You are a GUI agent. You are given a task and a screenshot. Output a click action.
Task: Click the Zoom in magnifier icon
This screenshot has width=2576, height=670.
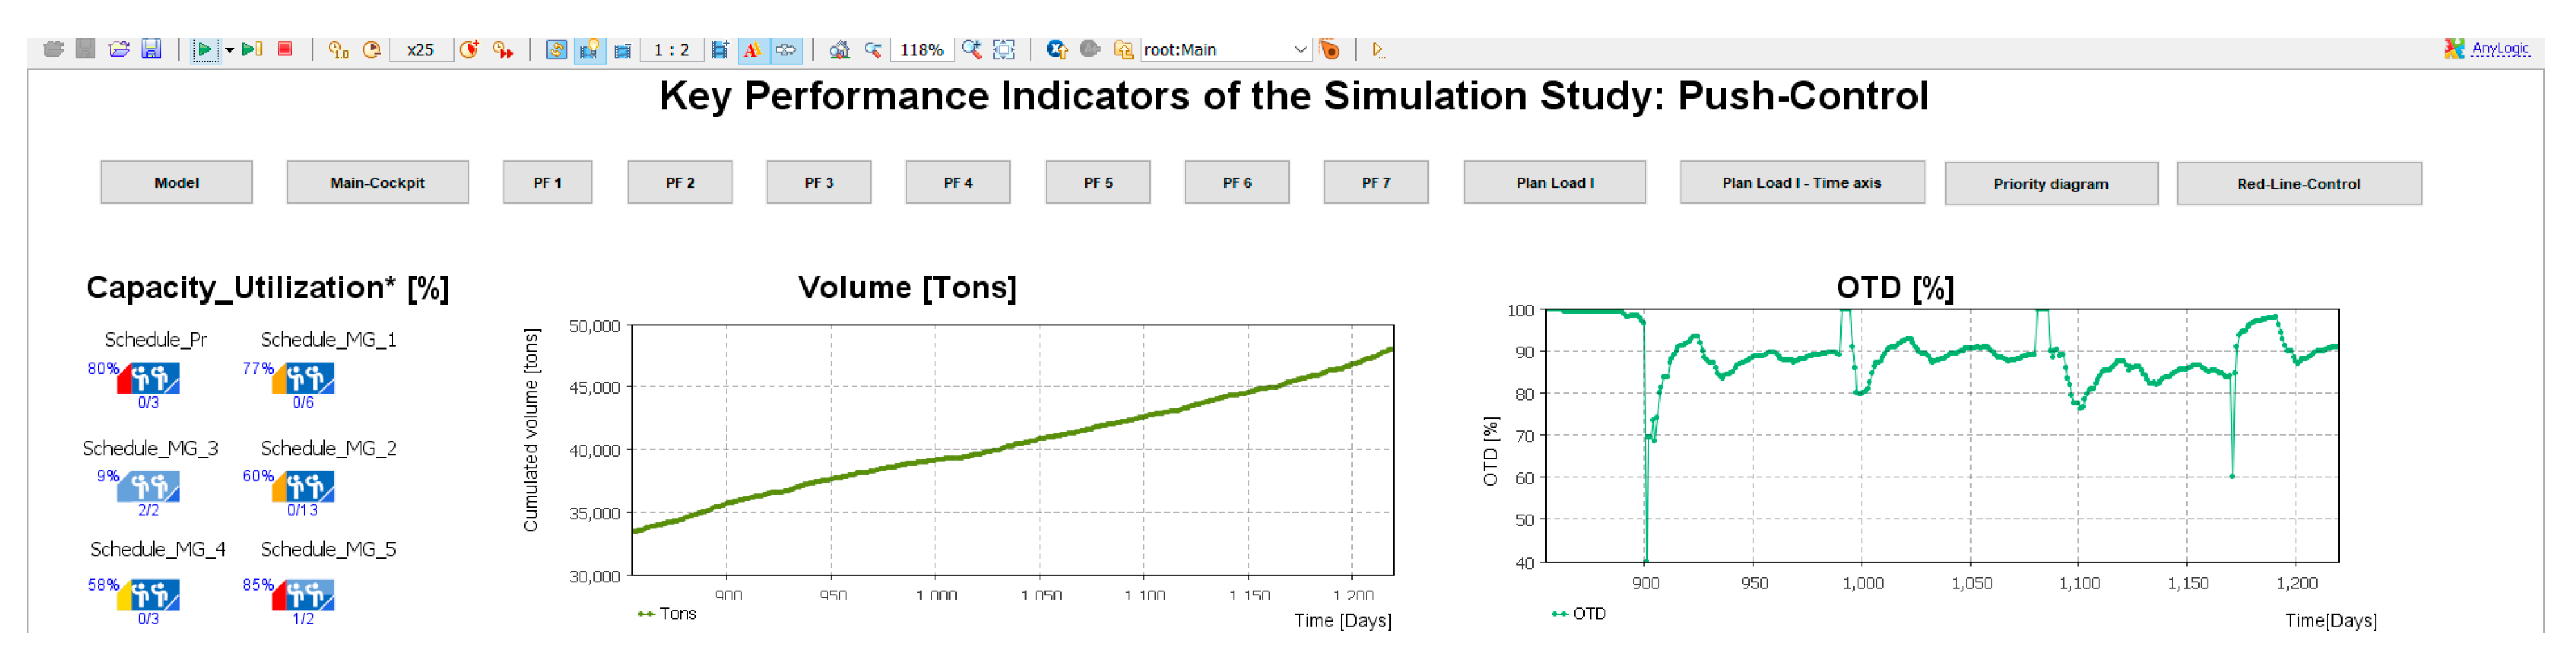[971, 49]
